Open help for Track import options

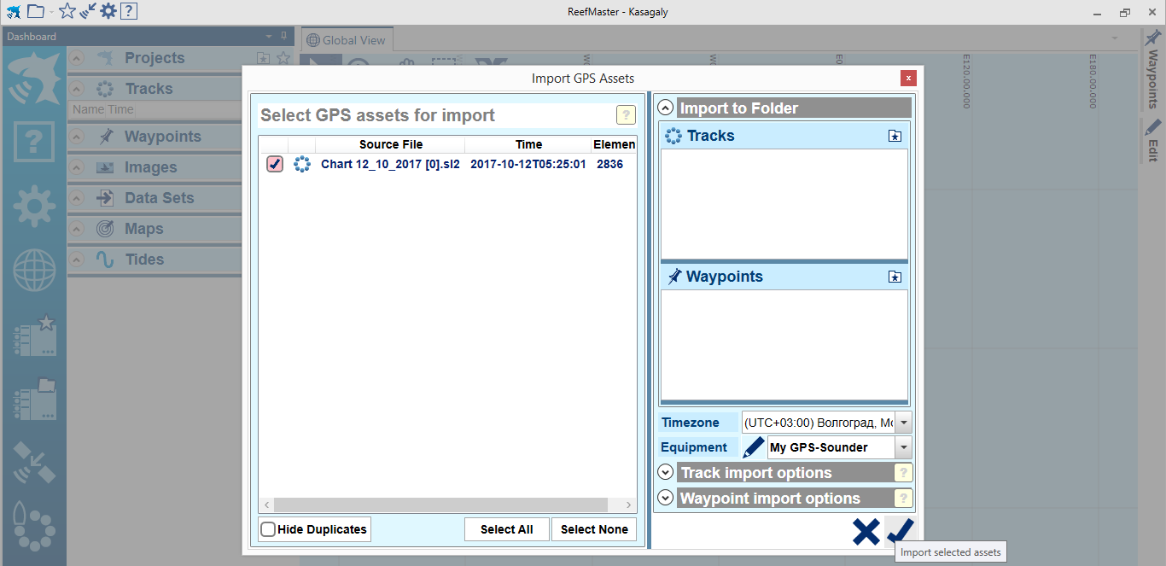click(903, 473)
